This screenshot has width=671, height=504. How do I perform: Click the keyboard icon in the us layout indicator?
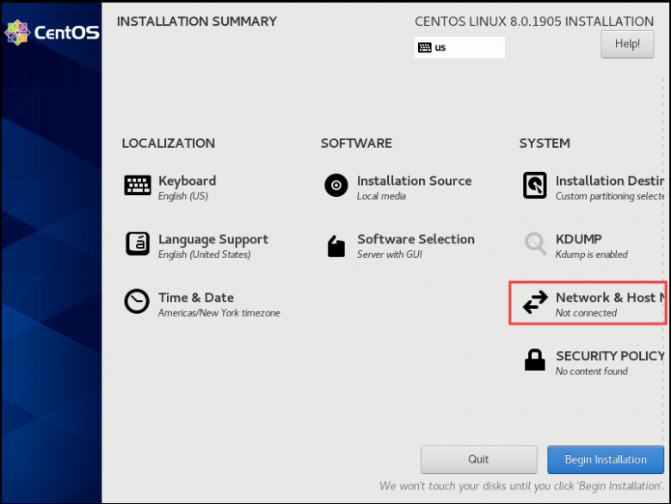(x=424, y=47)
